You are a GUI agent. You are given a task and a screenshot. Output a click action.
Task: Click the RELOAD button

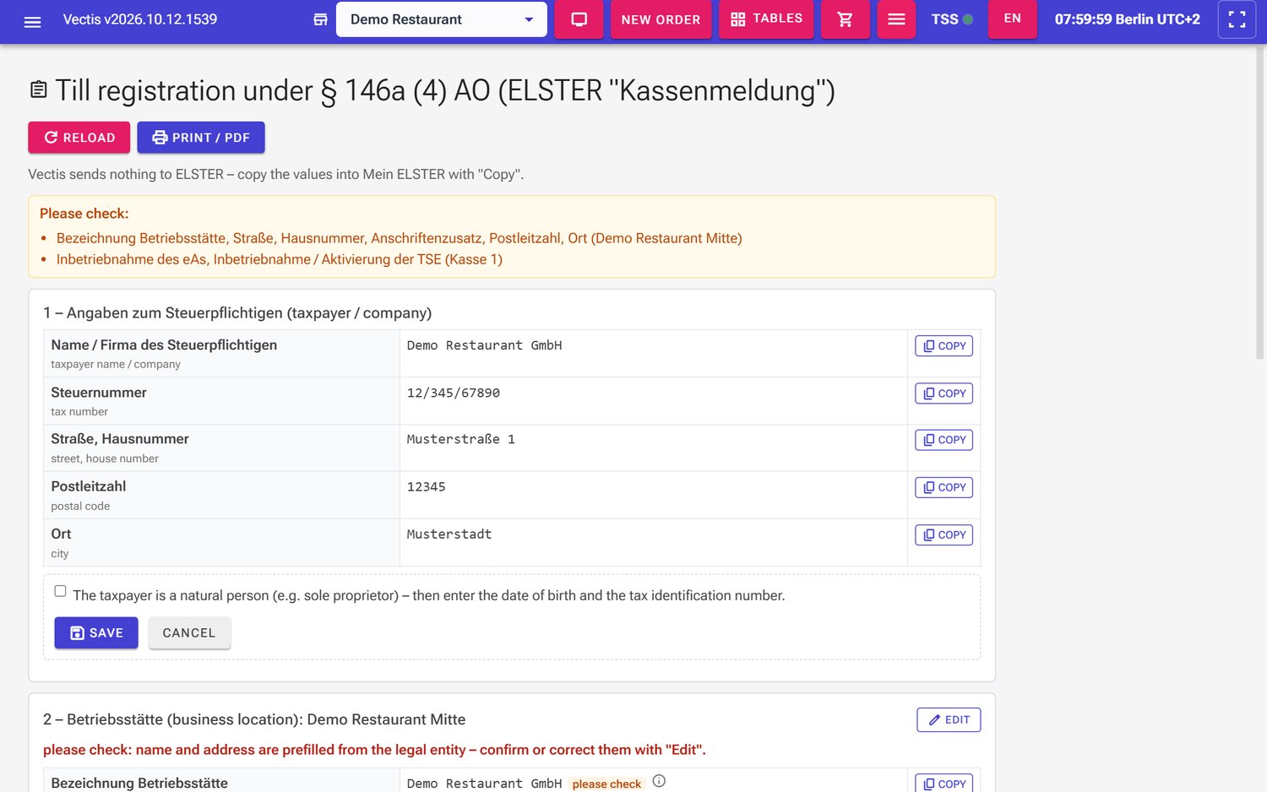tap(79, 138)
